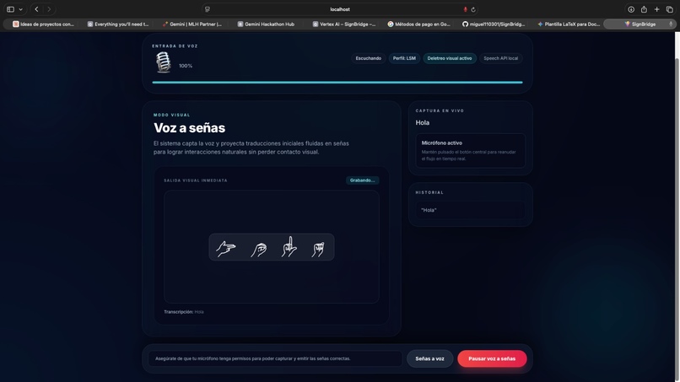Click the microphone icon under Entrada de voz
The height and width of the screenshot is (382, 680).
(x=164, y=62)
